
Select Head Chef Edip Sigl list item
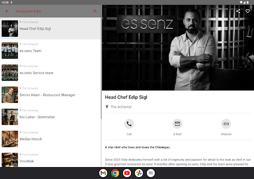click(x=51, y=28)
